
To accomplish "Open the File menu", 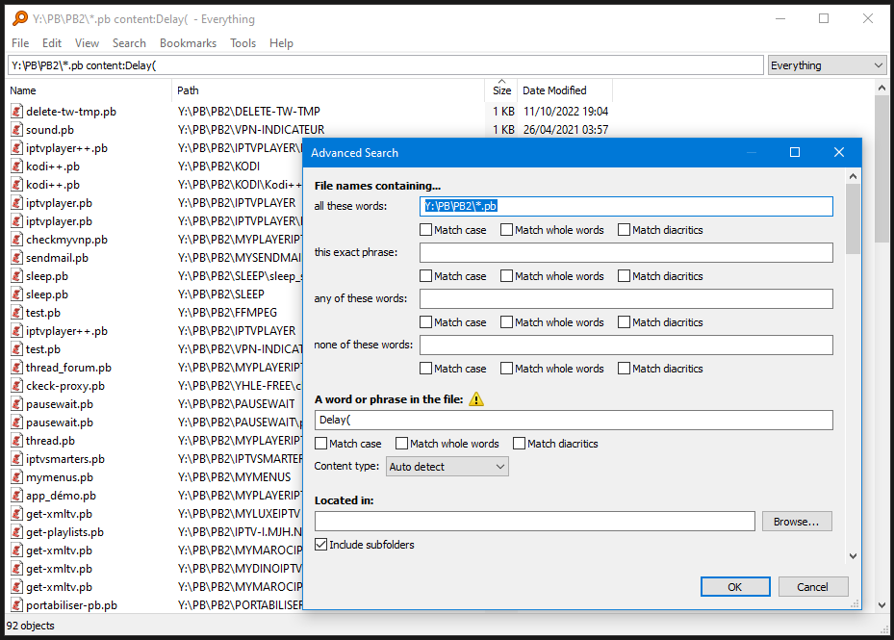I will tap(20, 43).
